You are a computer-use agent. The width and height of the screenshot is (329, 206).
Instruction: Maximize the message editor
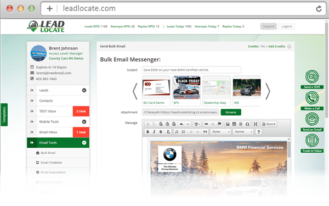click(256, 124)
